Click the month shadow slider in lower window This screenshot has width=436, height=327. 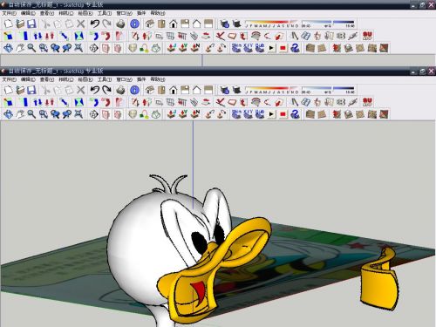pyautogui.click(x=272, y=88)
